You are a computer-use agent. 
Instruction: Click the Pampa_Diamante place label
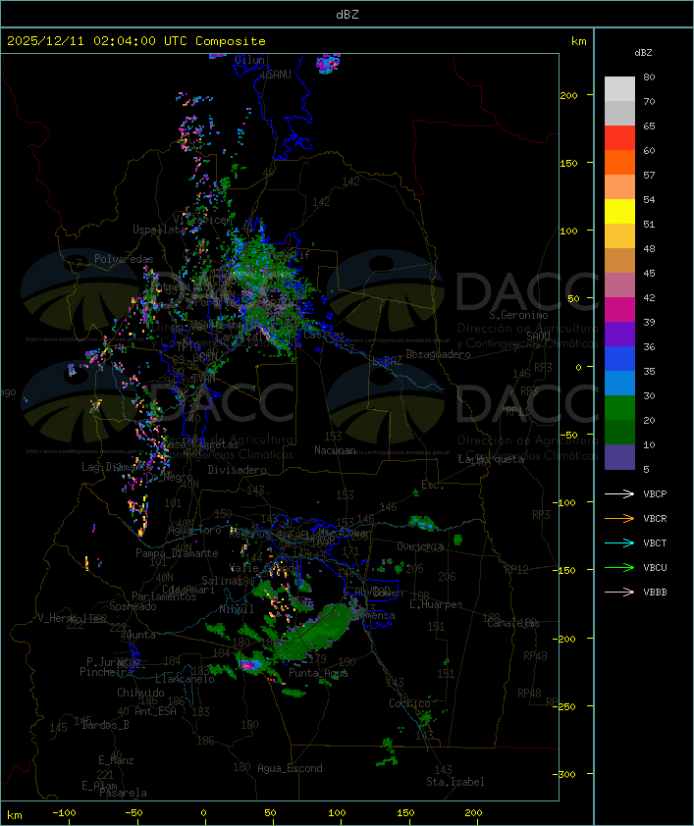pyautogui.click(x=177, y=553)
